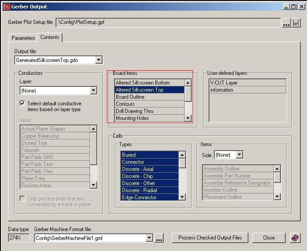Click scroll down arrow in Conductors Items list
This screenshot has width=307, height=251.
94,185
